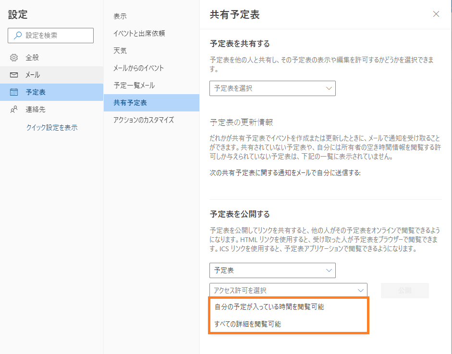Open the アクションのカスタマイズ submenu

click(151, 120)
